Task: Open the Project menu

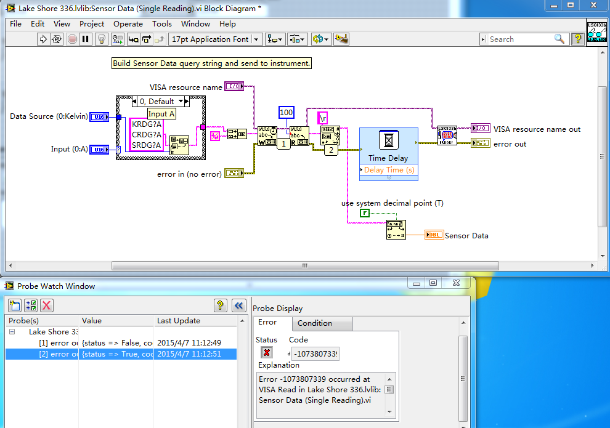Action: pos(92,24)
